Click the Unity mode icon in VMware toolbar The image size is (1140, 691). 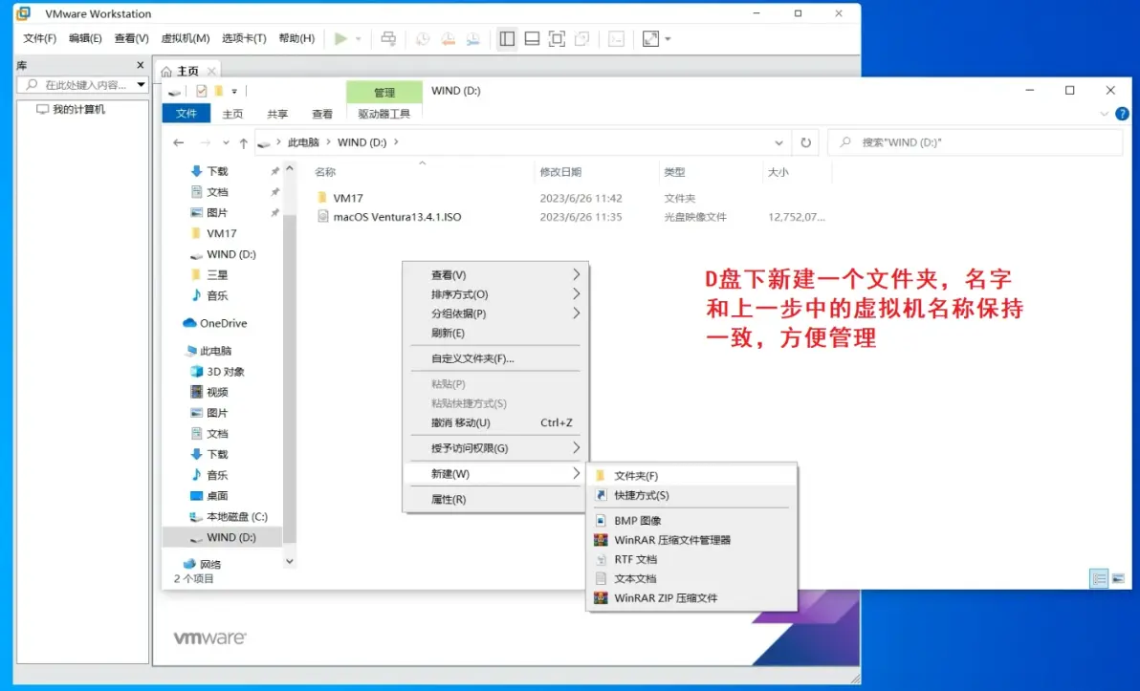(581, 38)
